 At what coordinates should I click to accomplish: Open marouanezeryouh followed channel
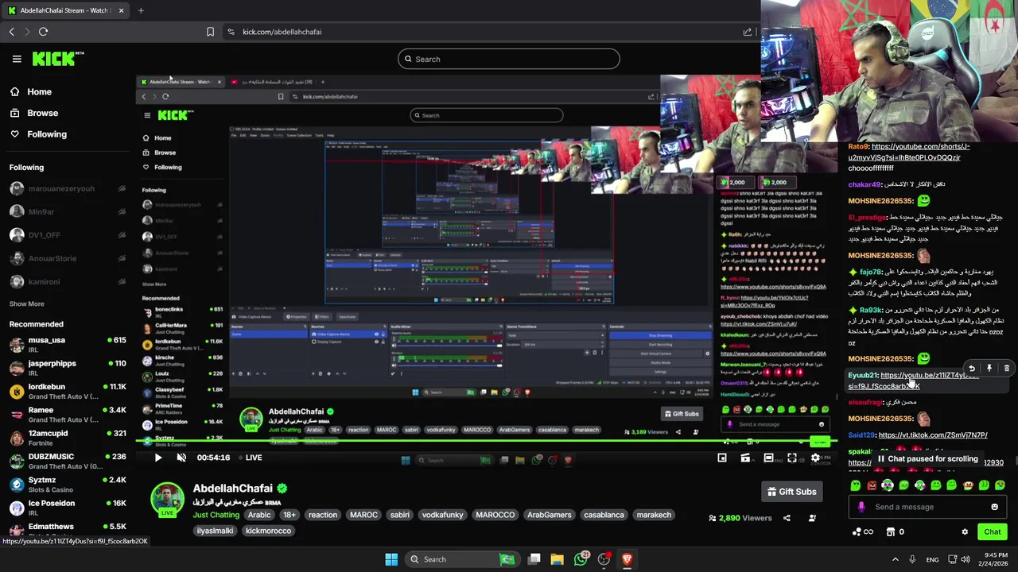68,189
